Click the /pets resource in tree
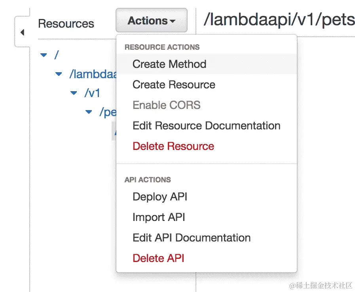The height and width of the screenshot is (292, 355). pyautogui.click(x=107, y=112)
